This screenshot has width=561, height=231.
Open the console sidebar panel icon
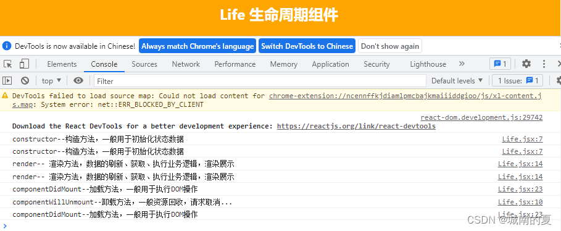pyautogui.click(x=7, y=80)
